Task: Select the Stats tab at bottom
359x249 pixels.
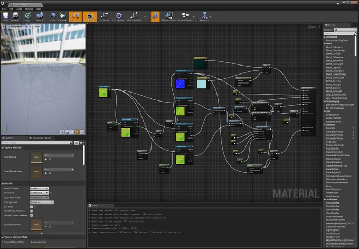Action: pos(93,205)
